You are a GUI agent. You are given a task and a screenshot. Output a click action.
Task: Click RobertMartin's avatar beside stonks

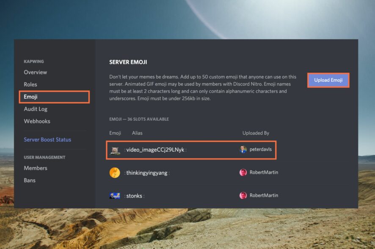click(x=243, y=195)
